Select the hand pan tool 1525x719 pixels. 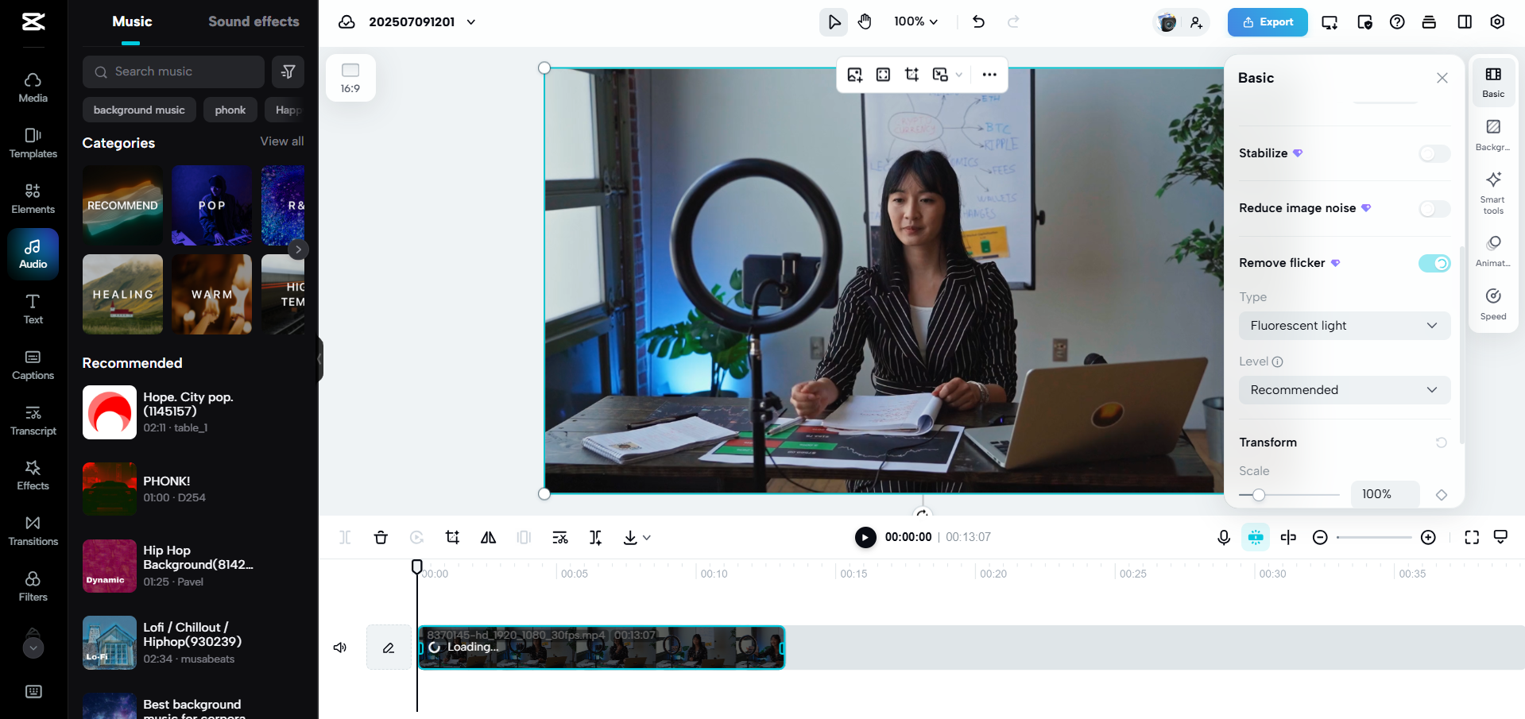tap(865, 21)
